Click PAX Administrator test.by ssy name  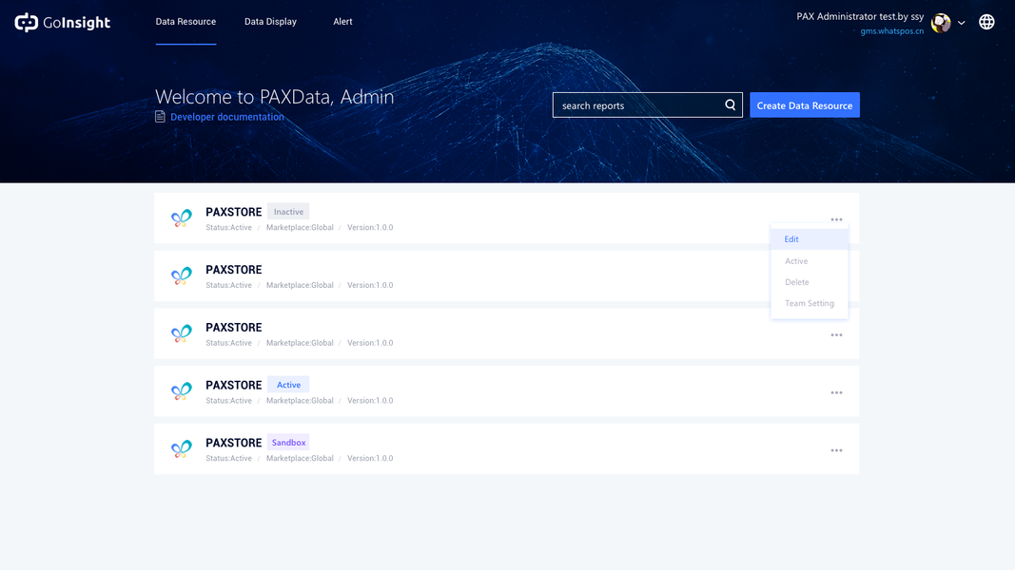(x=860, y=17)
